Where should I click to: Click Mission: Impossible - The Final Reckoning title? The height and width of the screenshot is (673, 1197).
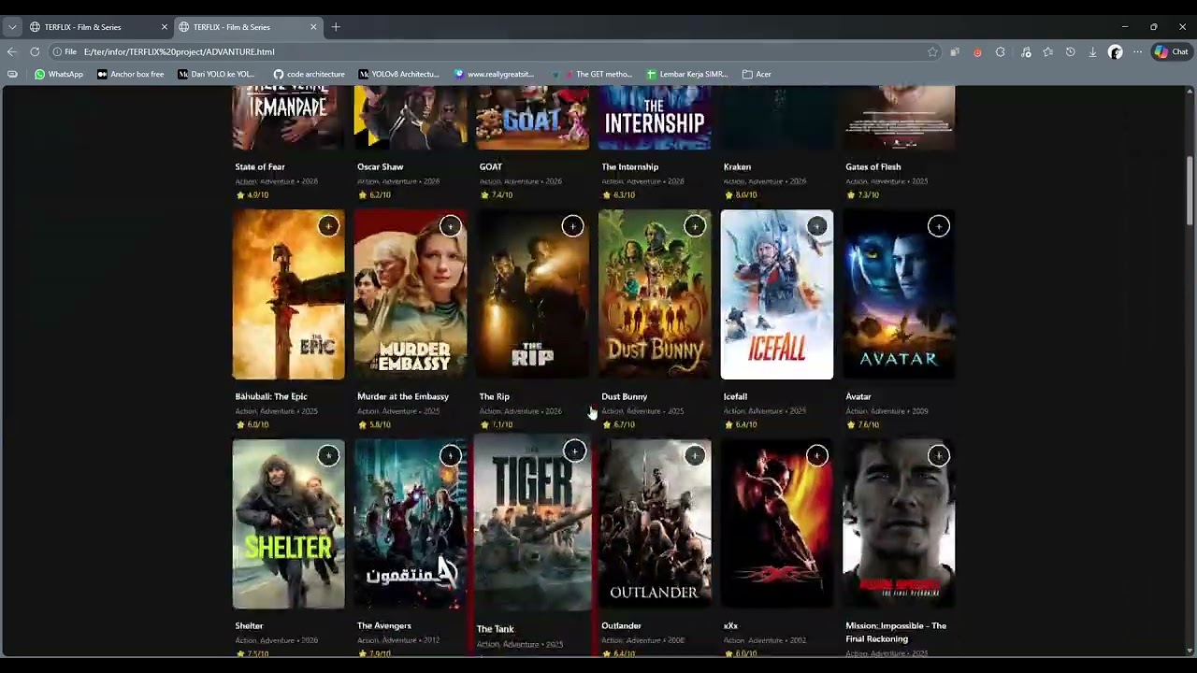896,632
